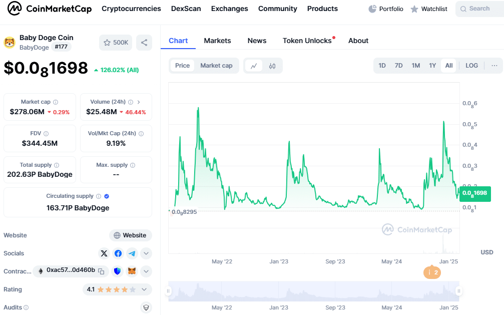Click the verified checkmark badge by Circulating supply
This screenshot has height=315, width=504.
pos(107,196)
